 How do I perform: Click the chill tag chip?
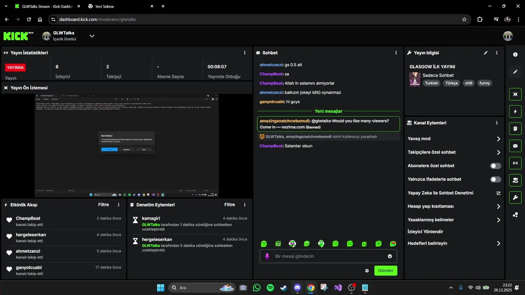[x=468, y=83]
